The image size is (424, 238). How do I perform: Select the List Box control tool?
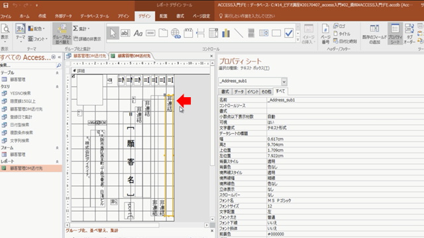pyautogui.click(x=264, y=33)
